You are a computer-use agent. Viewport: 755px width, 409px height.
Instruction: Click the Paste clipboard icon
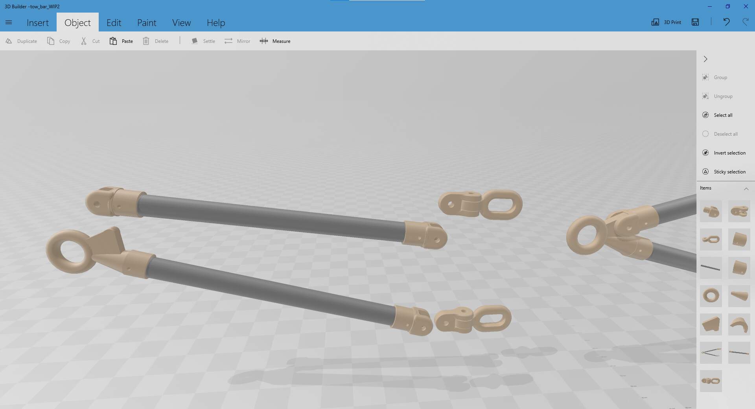(113, 41)
